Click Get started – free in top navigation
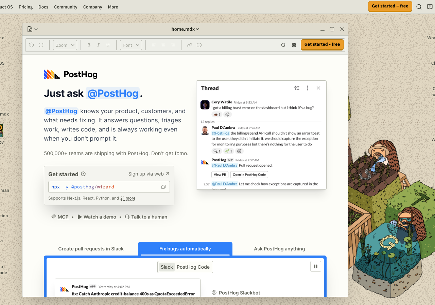Screen dimensions: 435x305 [x=390, y=6]
